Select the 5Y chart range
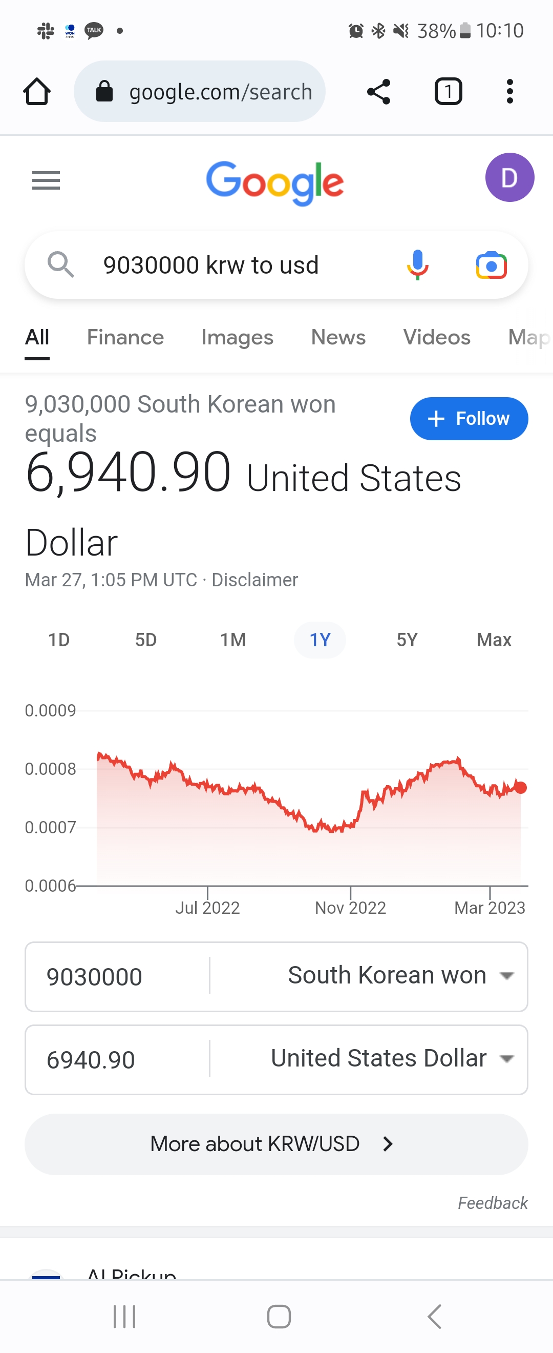Screen dimensions: 553x1353 point(407,640)
